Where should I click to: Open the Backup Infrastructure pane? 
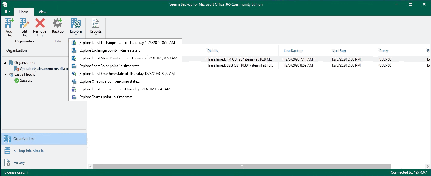click(44, 151)
